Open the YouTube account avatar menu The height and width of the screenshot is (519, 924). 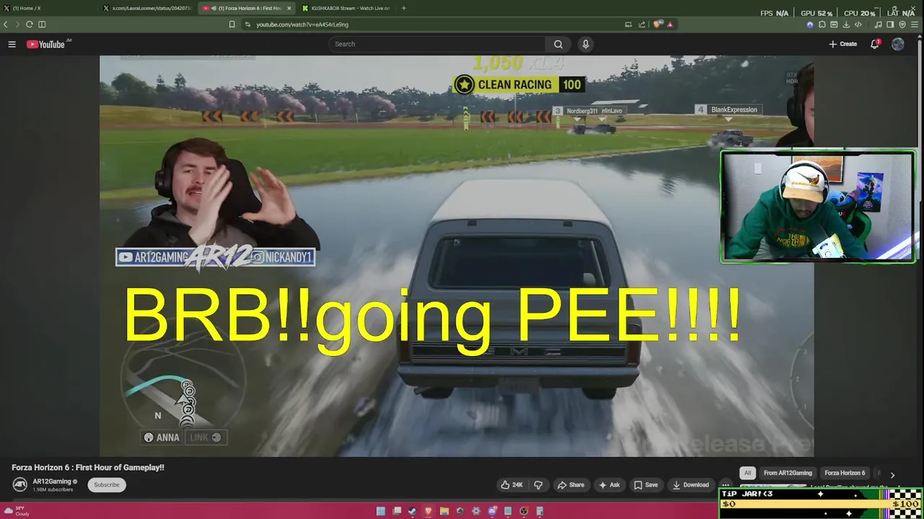[898, 44]
